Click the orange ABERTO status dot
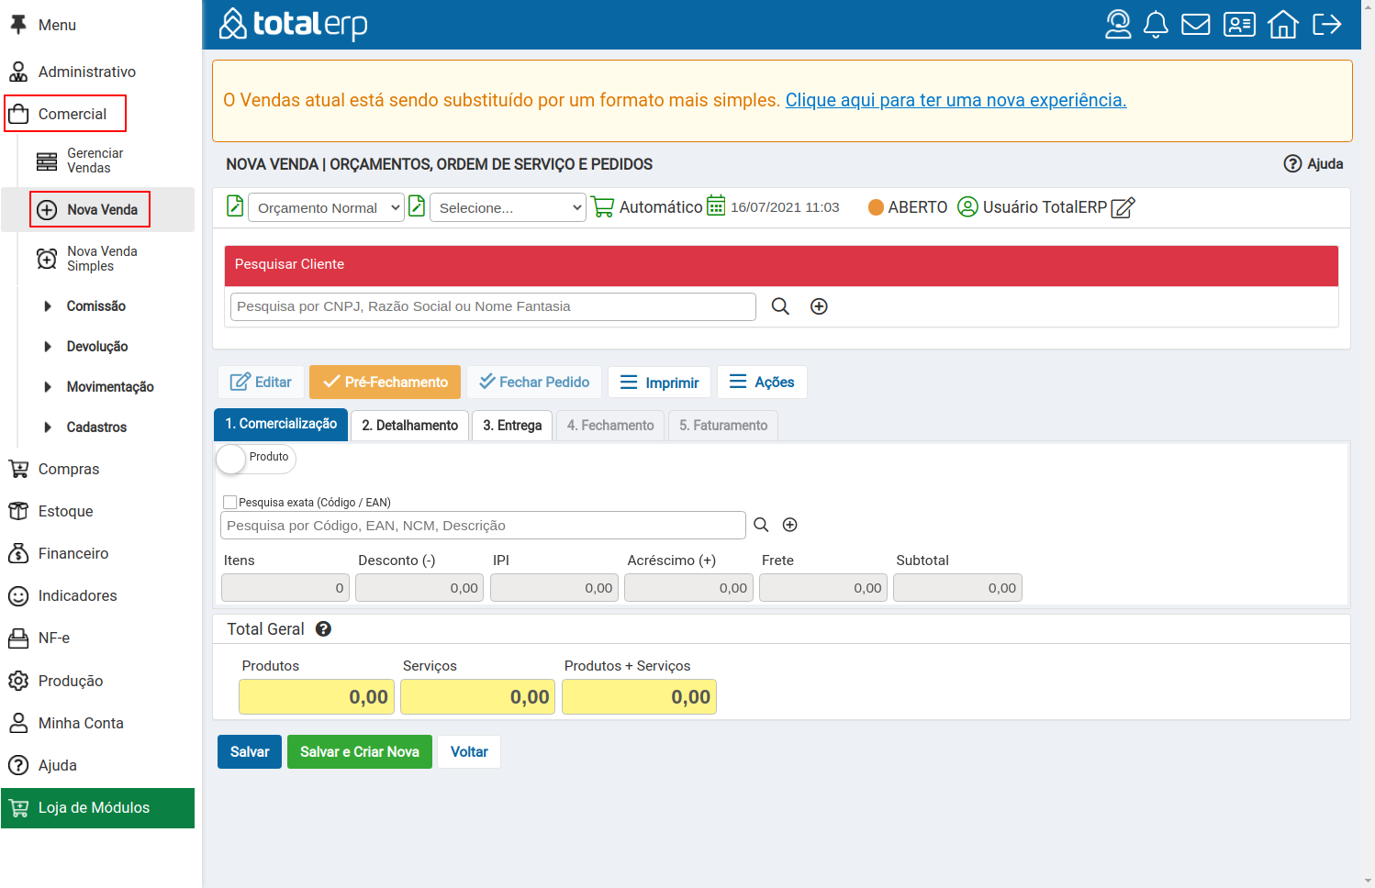Screen dimensions: 1375x888 [876, 207]
